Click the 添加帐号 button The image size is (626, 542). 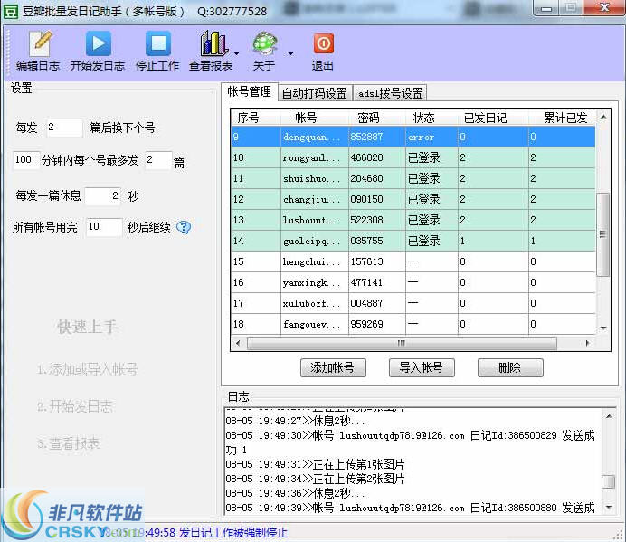(x=333, y=367)
